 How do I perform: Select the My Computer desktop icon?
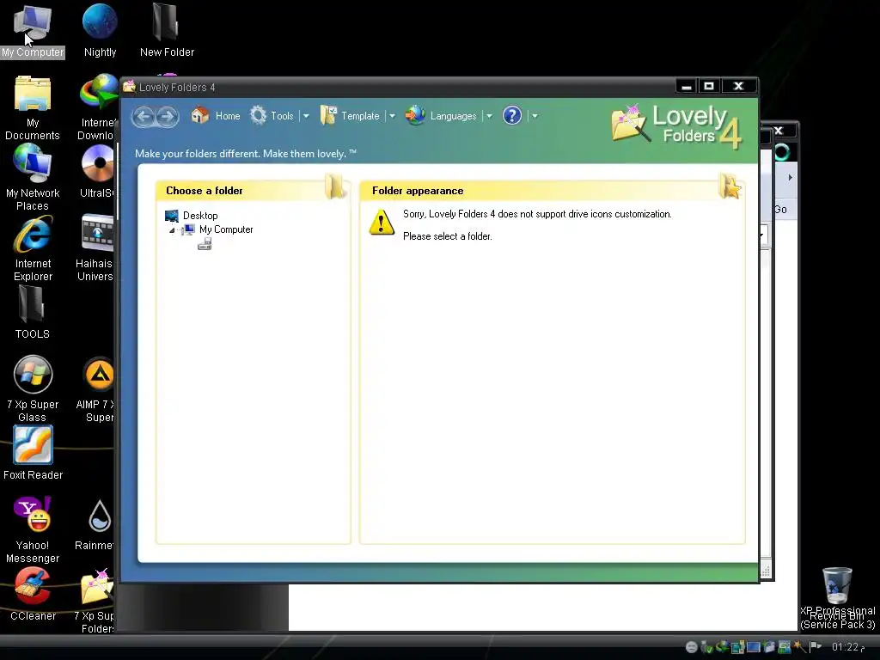[33, 31]
